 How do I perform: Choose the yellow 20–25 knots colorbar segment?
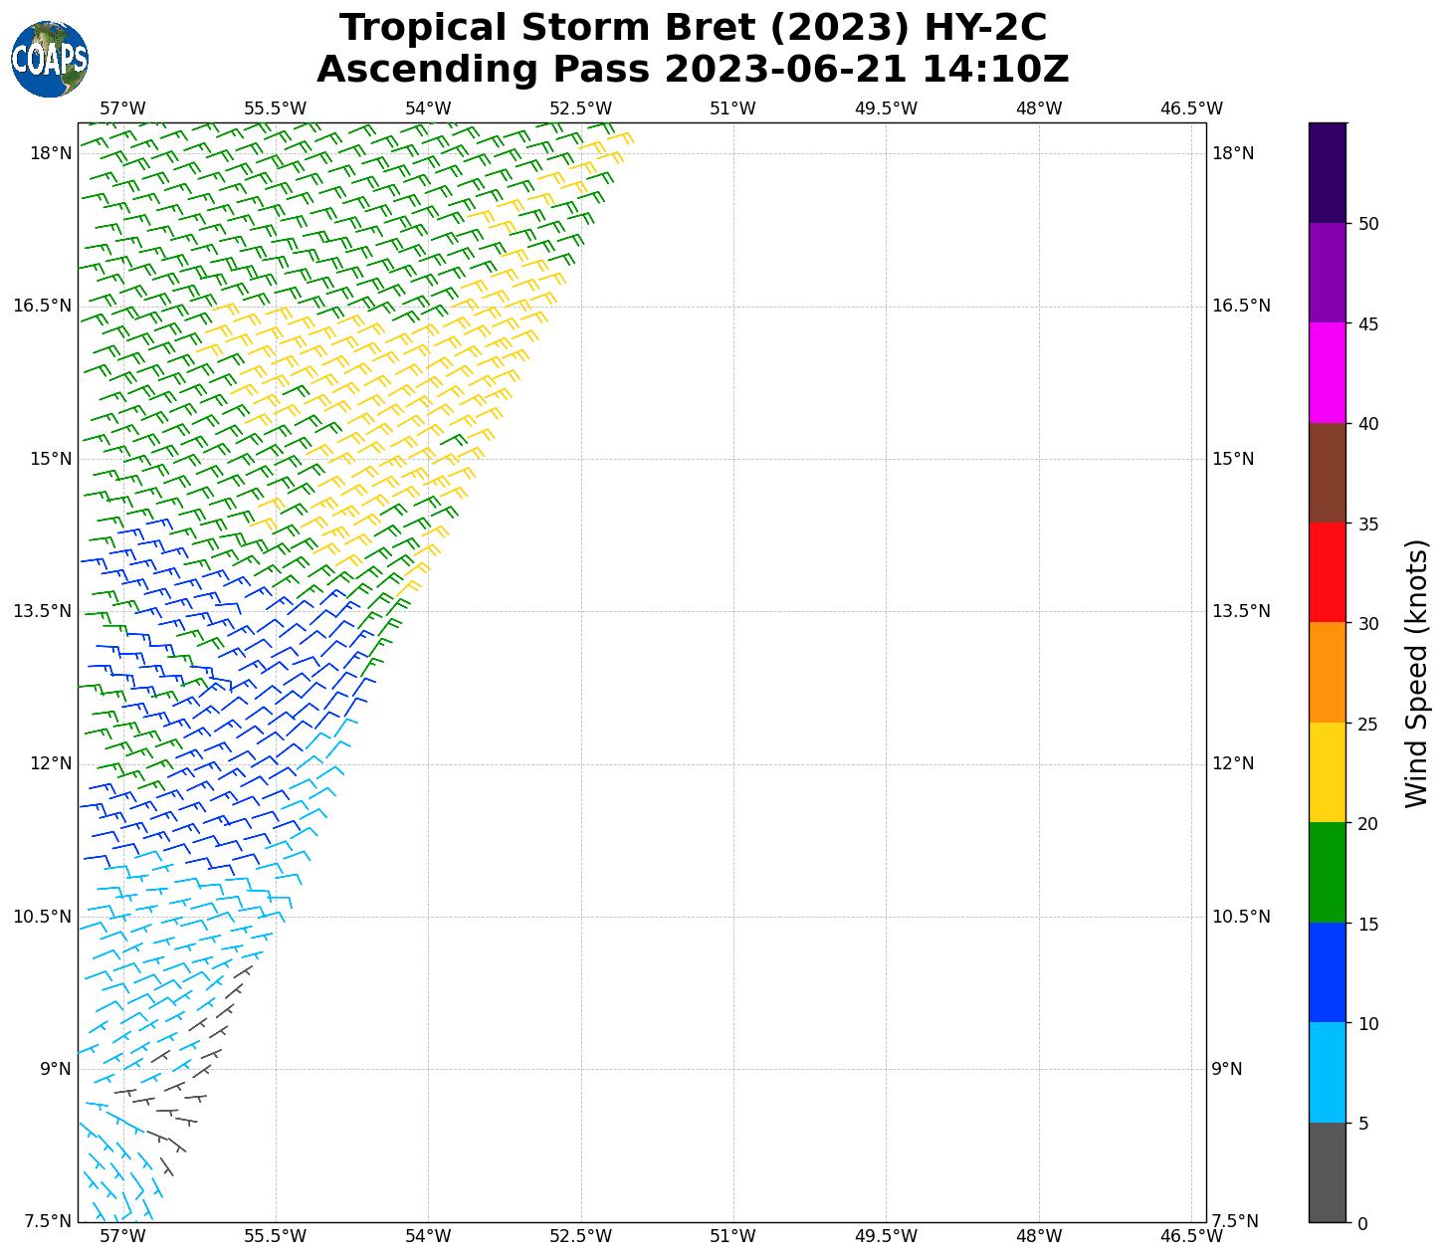[1327, 772]
